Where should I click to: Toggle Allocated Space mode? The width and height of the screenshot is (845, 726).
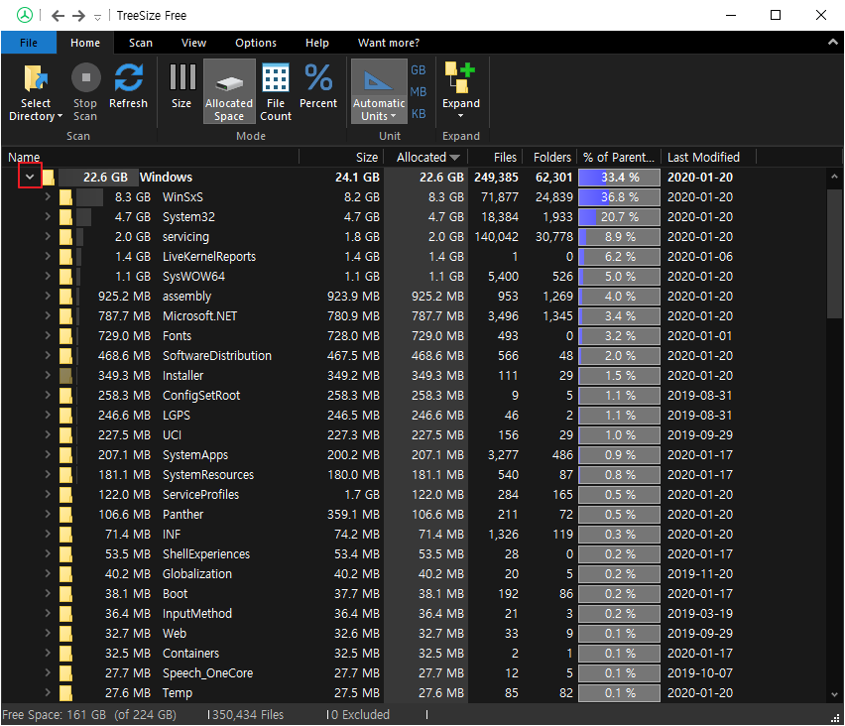[229, 91]
